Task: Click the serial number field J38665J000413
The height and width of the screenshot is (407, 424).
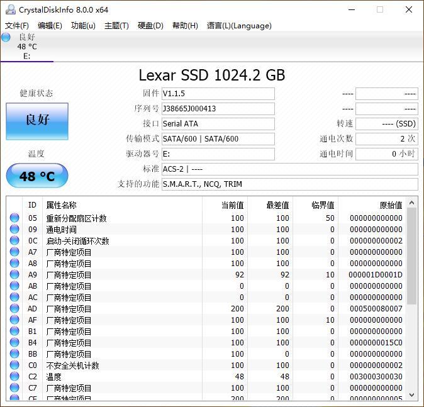Action: coord(218,109)
